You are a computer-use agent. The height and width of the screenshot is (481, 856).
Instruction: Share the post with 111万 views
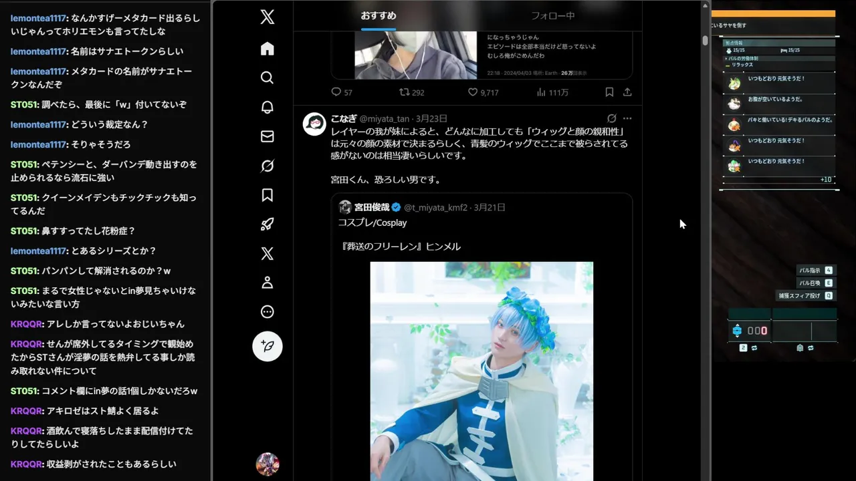click(x=627, y=92)
